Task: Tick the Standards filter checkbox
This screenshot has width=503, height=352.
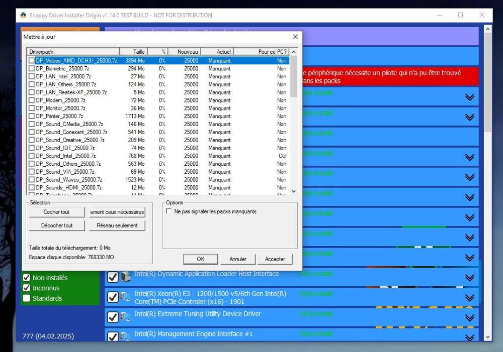Action: coord(27,298)
